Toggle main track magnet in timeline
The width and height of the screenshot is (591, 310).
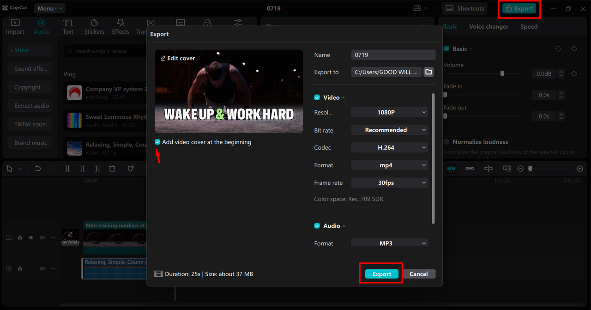pos(452,169)
